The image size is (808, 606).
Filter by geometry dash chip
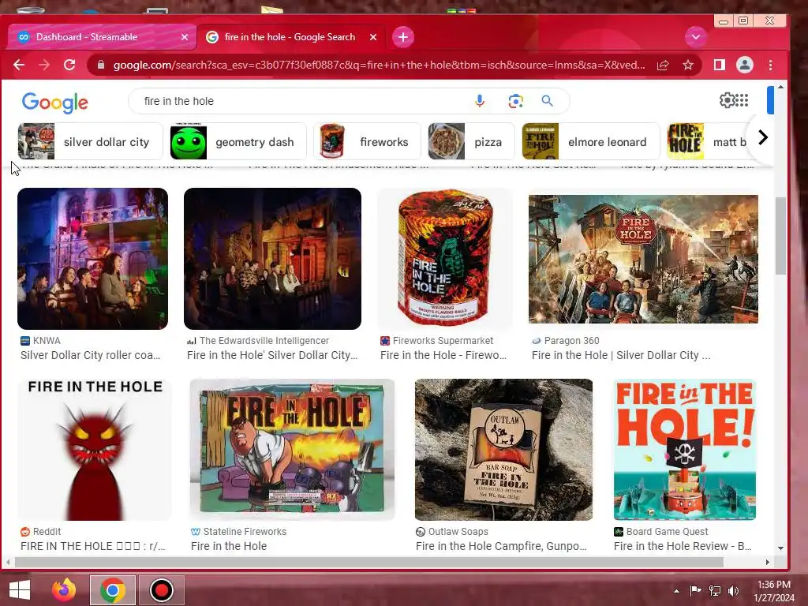[238, 142]
